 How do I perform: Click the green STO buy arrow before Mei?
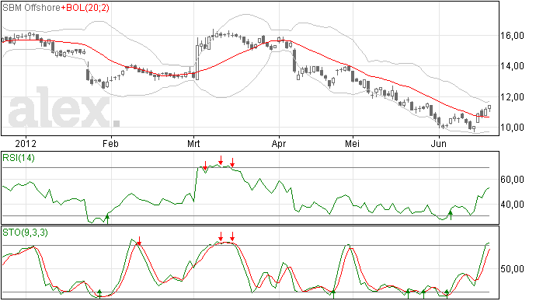click(333, 294)
